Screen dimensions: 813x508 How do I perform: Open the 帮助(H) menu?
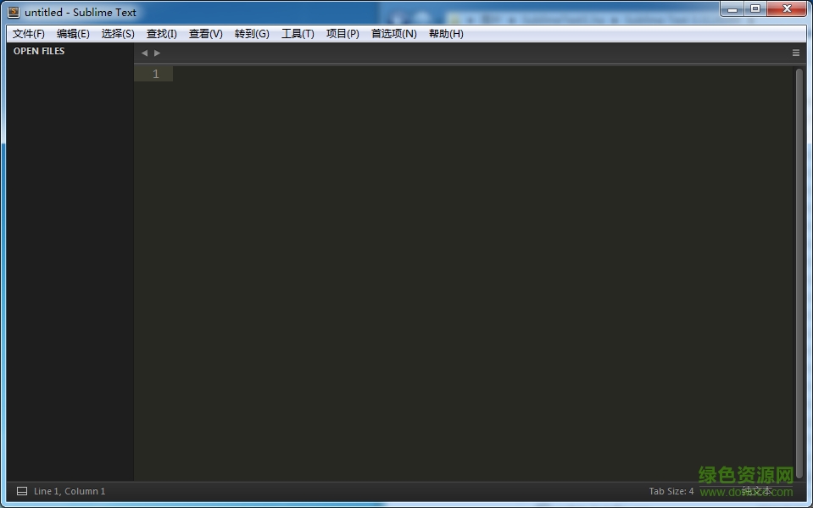447,34
